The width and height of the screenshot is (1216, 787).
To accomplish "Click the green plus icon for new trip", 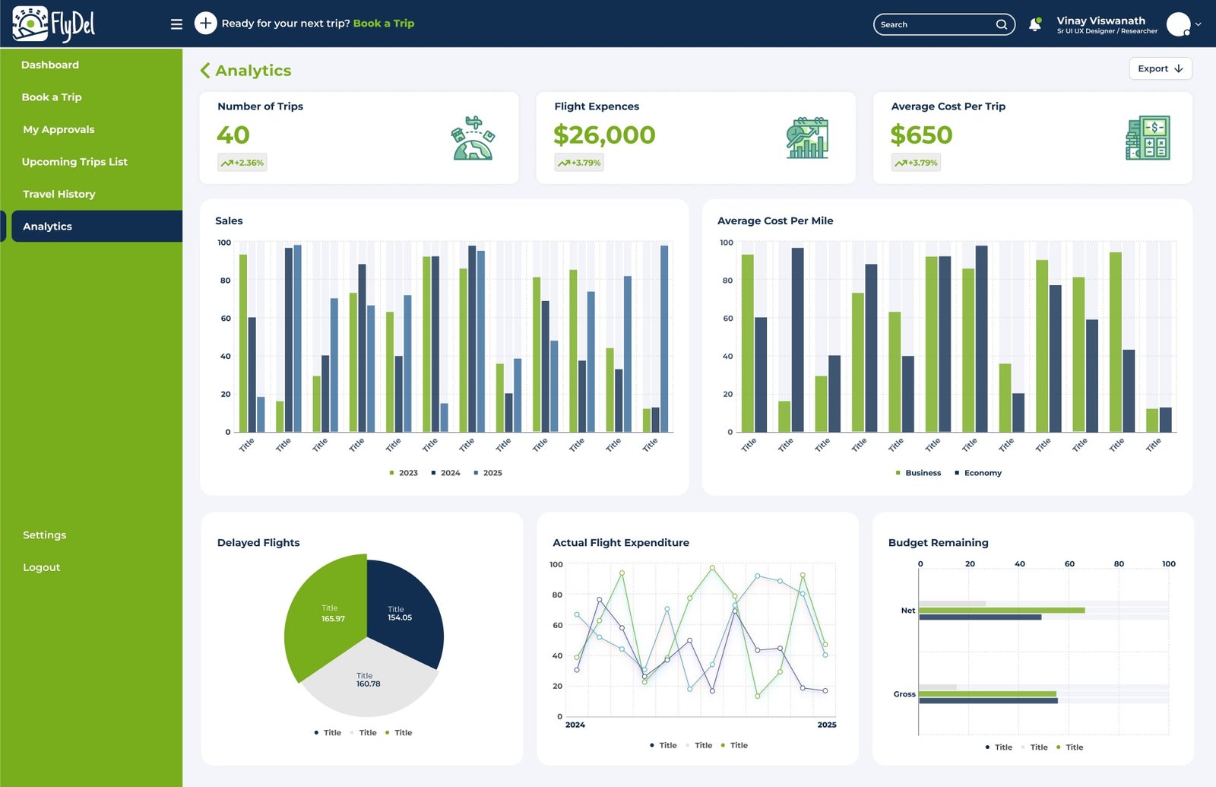I will coord(204,24).
